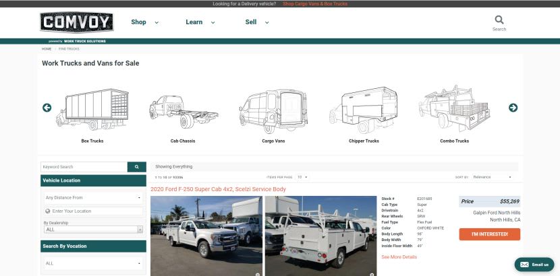Click the Vehicle Location panel header
Image resolution: width=560 pixels, height=276 pixels.
(93, 180)
